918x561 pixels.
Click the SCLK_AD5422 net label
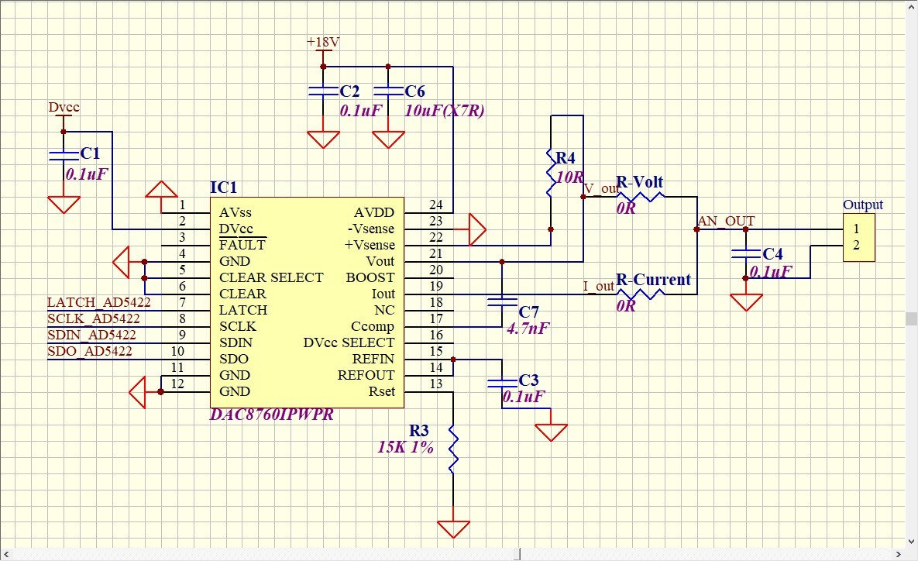pyautogui.click(x=94, y=318)
